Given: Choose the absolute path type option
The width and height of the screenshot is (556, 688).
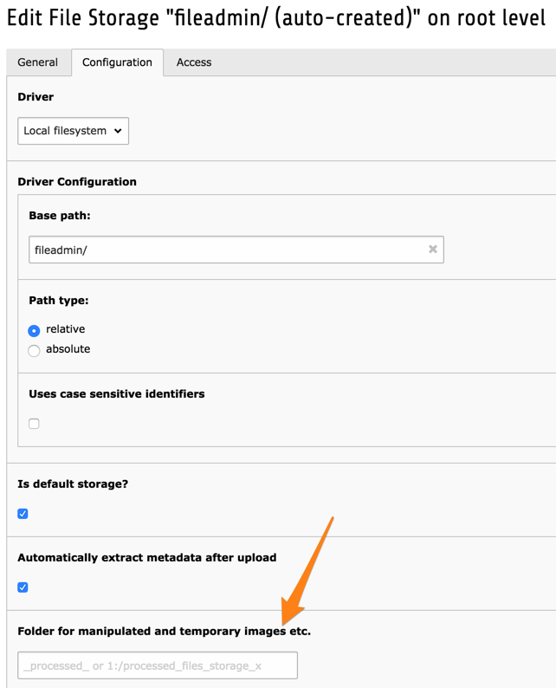Looking at the screenshot, I should [34, 350].
